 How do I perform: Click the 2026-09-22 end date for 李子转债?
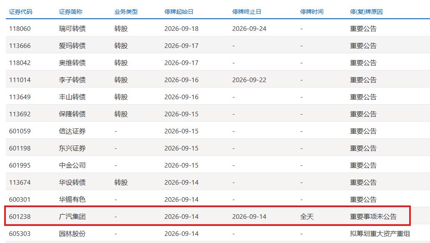click(x=249, y=80)
